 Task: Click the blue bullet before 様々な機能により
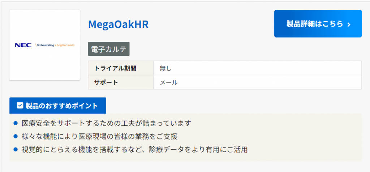16,136
